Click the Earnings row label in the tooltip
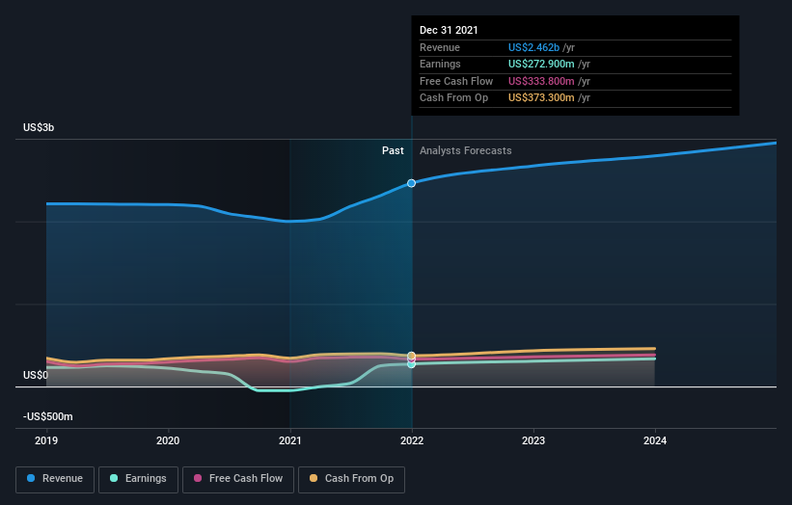Image resolution: width=792 pixels, height=505 pixels. point(440,64)
